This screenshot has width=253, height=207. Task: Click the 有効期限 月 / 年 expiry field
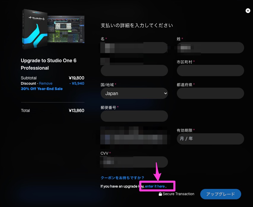pyautogui.click(x=210, y=139)
